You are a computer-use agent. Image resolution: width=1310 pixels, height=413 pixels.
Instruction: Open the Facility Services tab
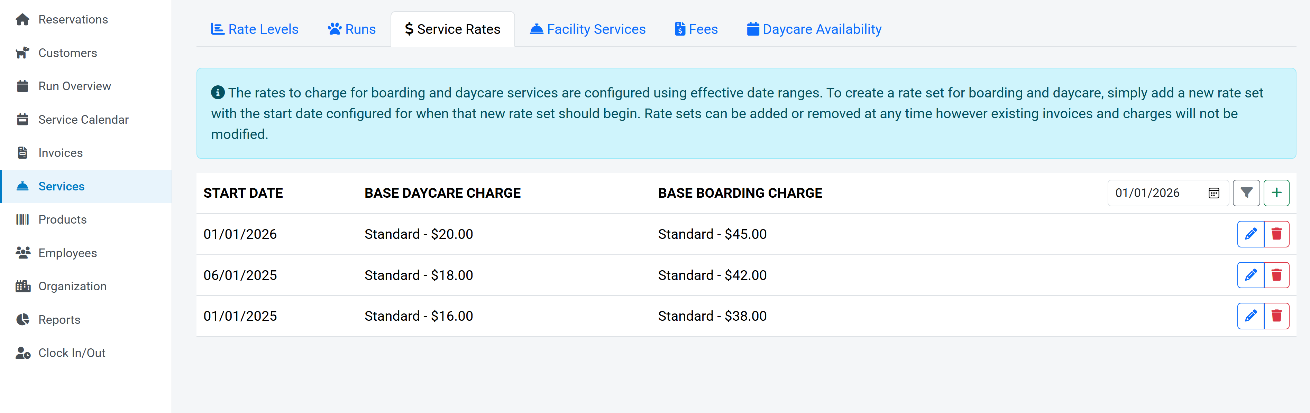pyautogui.click(x=587, y=29)
